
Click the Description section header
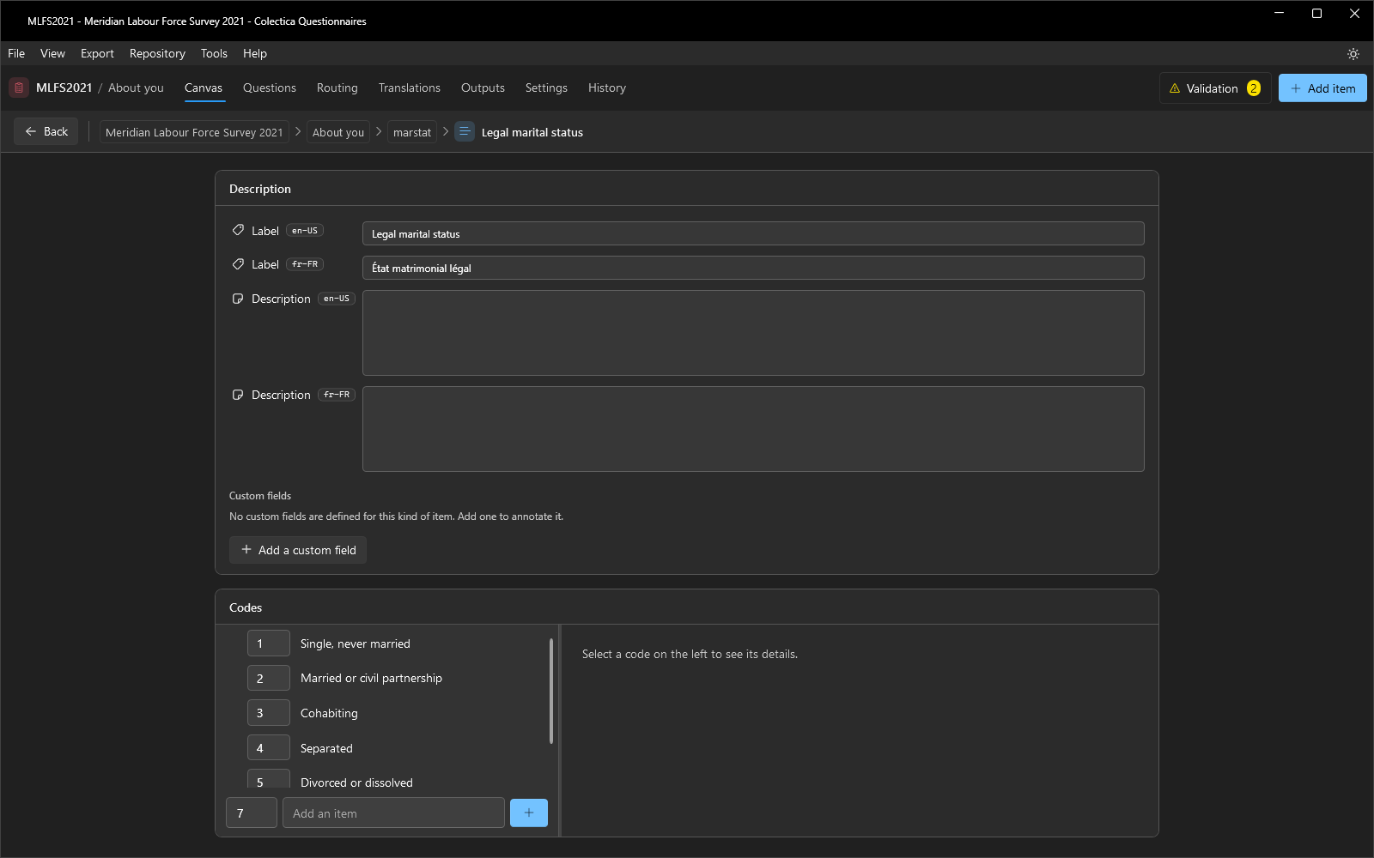pyautogui.click(x=260, y=189)
